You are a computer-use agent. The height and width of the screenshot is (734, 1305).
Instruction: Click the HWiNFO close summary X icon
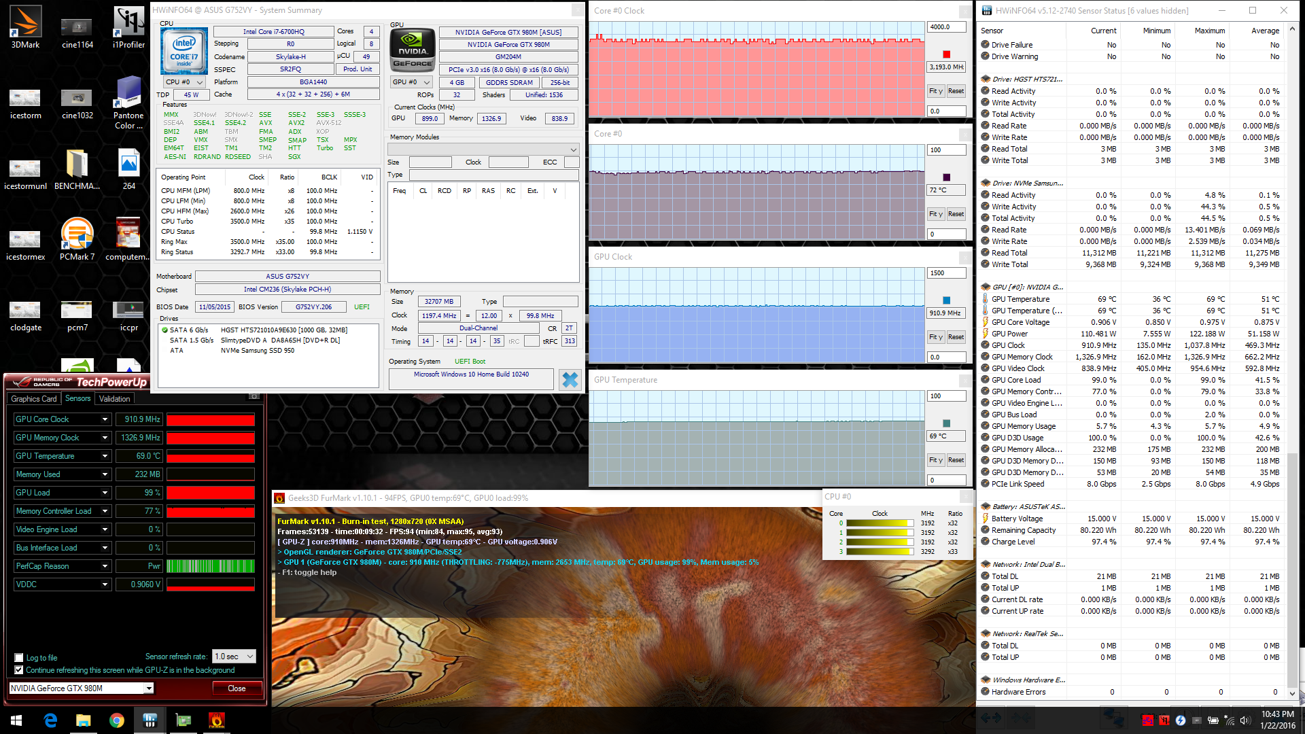570,379
